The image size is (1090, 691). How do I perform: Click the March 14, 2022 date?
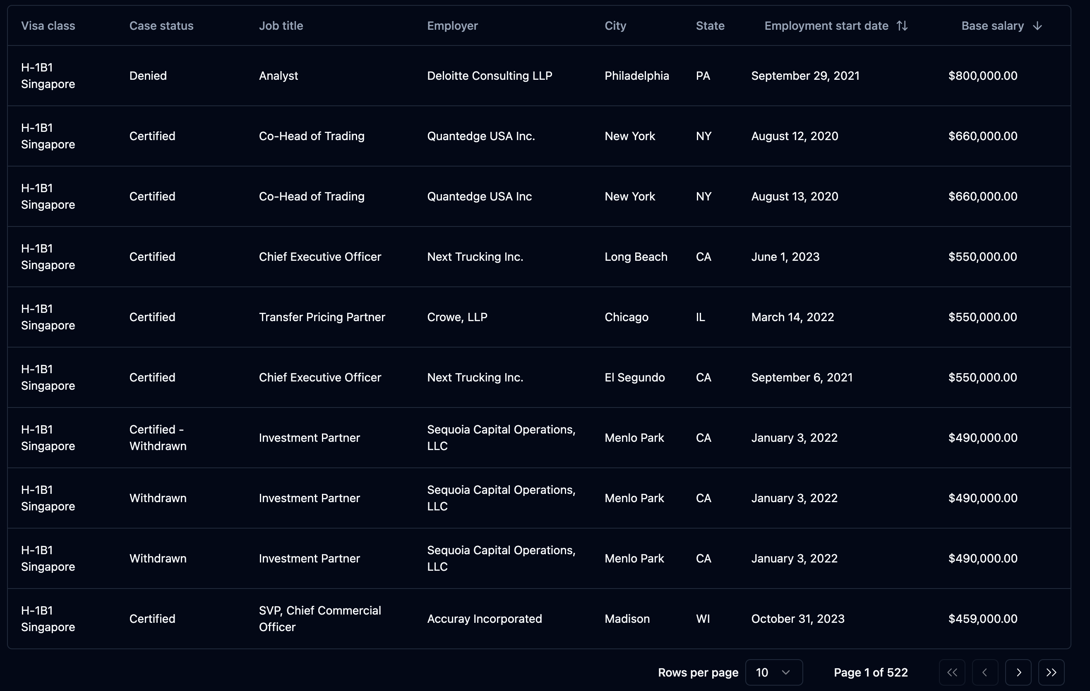[792, 317]
